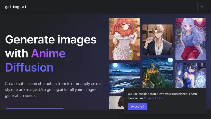The image size is (211, 119).
Task: Open the moonlit clouds landscape image
Action: tap(124, 78)
